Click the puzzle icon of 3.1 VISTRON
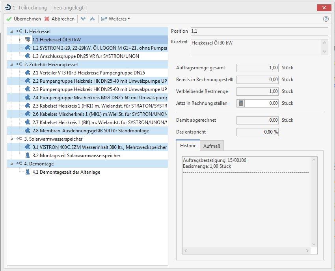This screenshot has width=335, height=271. 27,147
